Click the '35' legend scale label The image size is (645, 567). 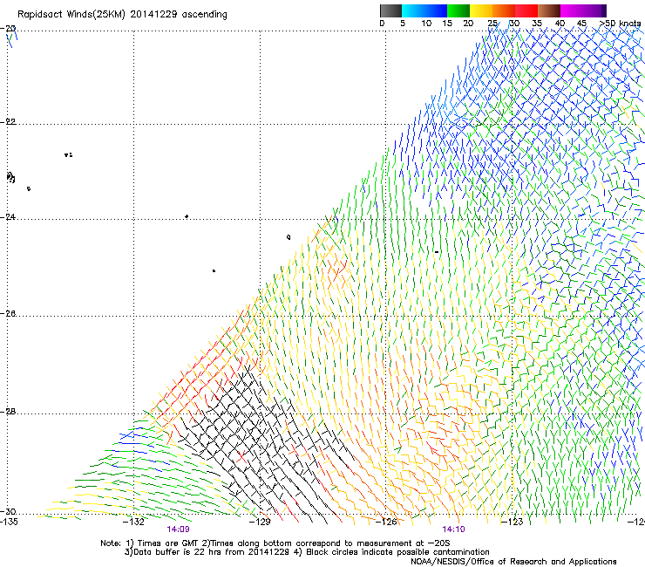coord(537,24)
